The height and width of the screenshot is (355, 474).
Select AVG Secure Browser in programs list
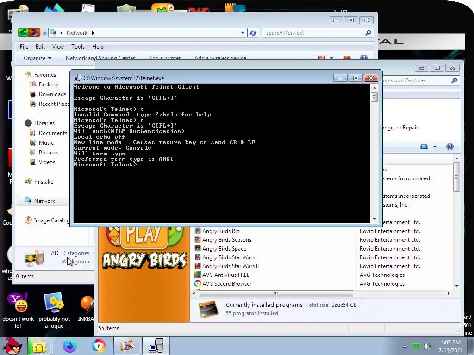(x=227, y=283)
